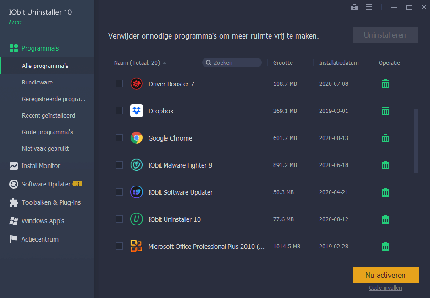Select the Microsoft Office Professional Plus checkbox
Image resolution: width=430 pixels, height=298 pixels.
(119, 246)
